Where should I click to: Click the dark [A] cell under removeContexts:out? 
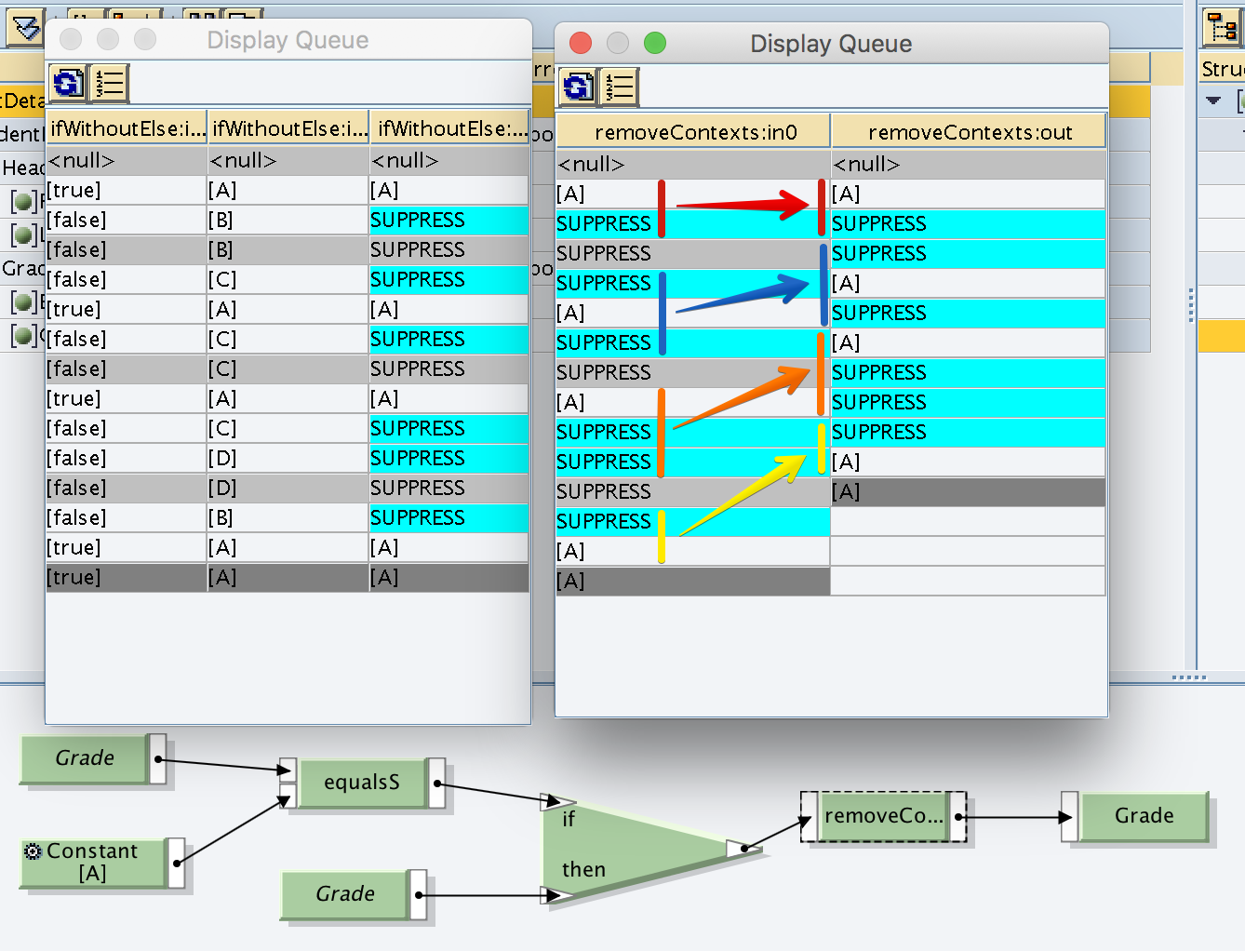(968, 492)
